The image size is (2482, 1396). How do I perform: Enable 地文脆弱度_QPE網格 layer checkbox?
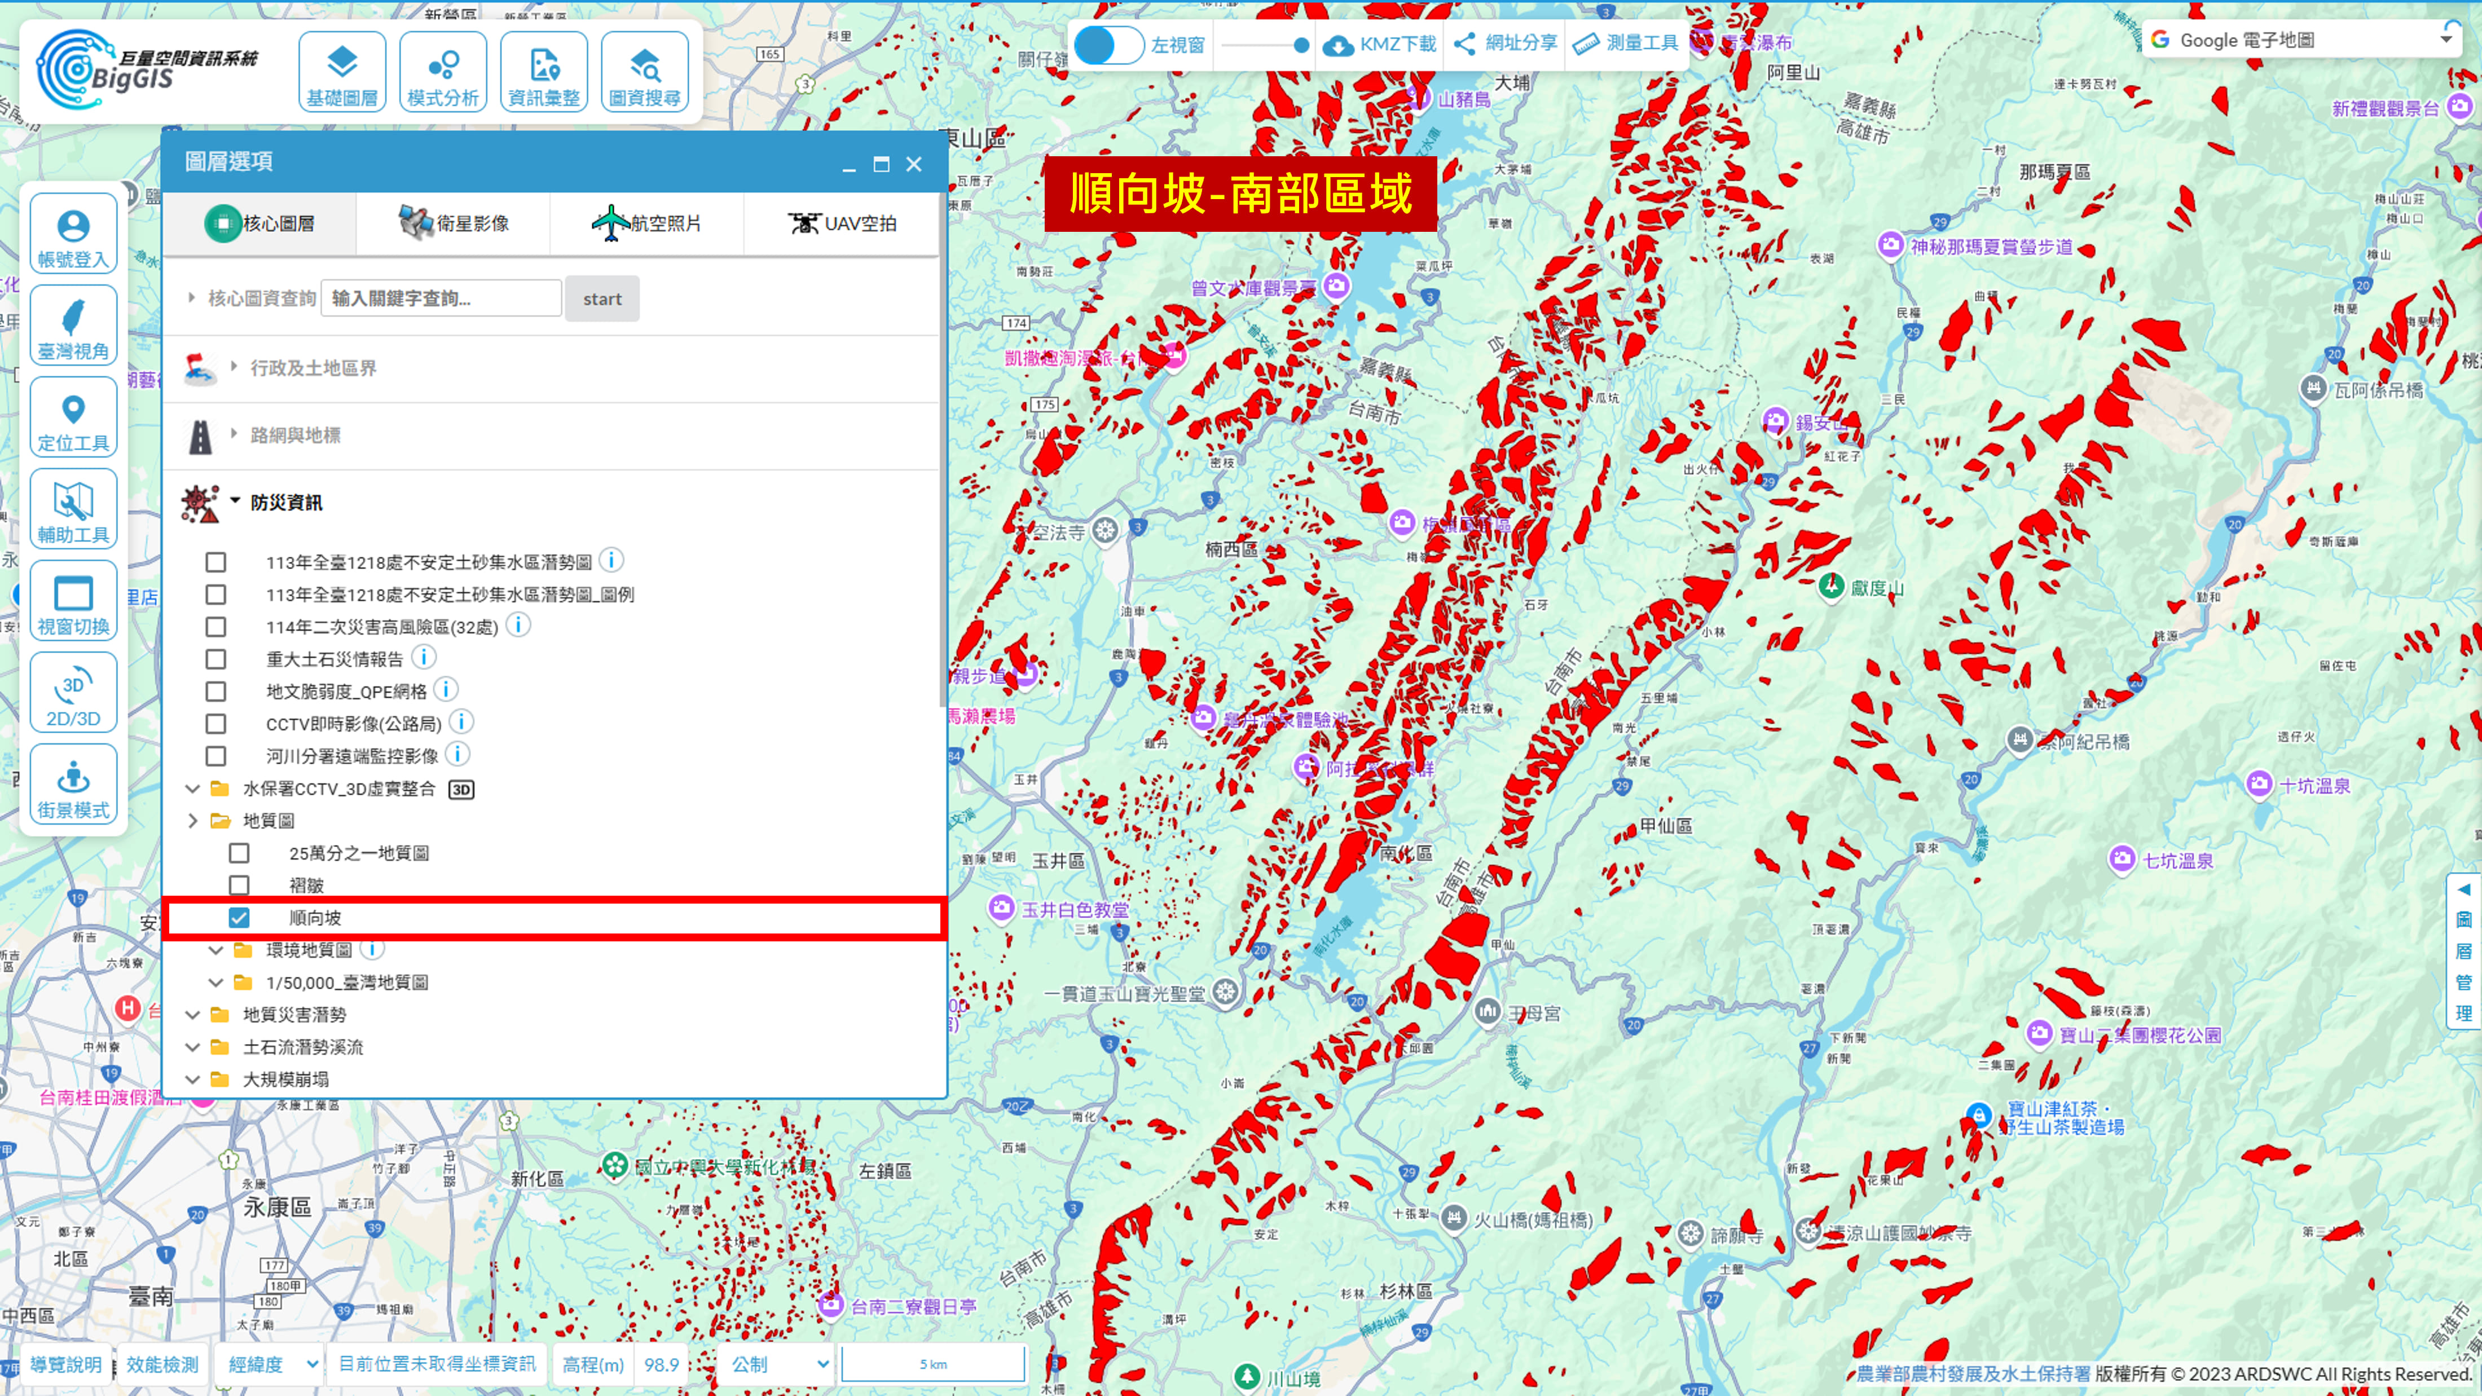point(216,692)
